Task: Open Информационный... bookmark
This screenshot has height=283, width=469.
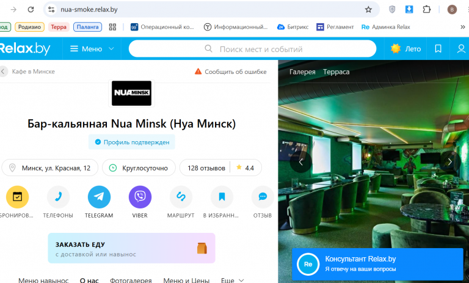Action: point(236,27)
